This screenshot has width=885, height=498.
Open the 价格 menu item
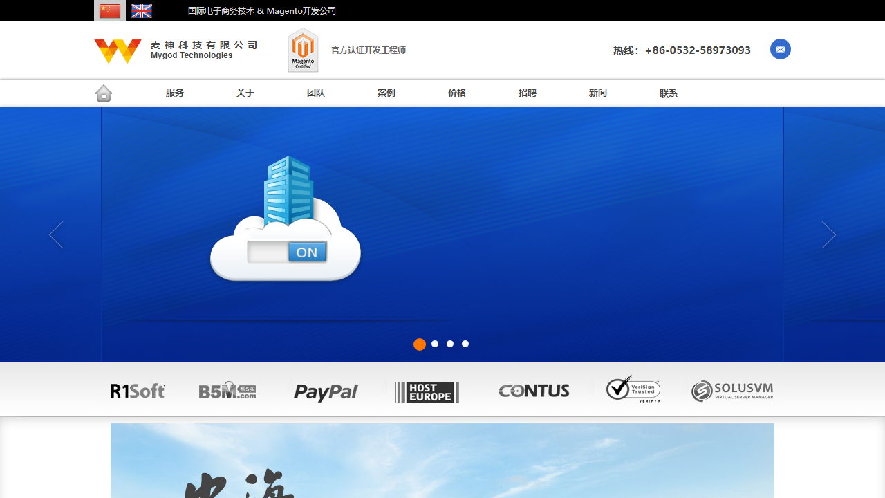(x=457, y=93)
